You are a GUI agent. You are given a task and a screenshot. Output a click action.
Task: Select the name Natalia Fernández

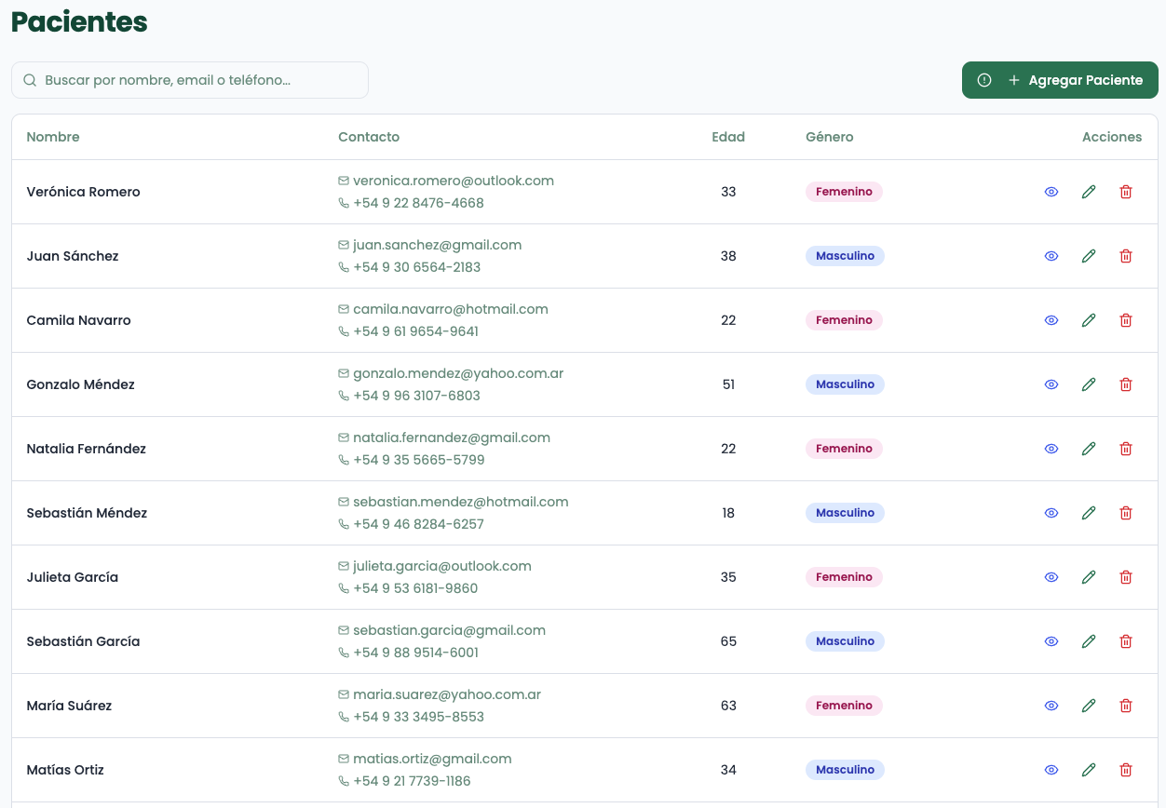[x=87, y=449]
